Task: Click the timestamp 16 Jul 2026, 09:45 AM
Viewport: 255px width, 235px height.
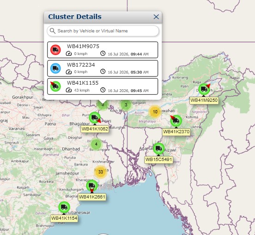Action: click(128, 91)
